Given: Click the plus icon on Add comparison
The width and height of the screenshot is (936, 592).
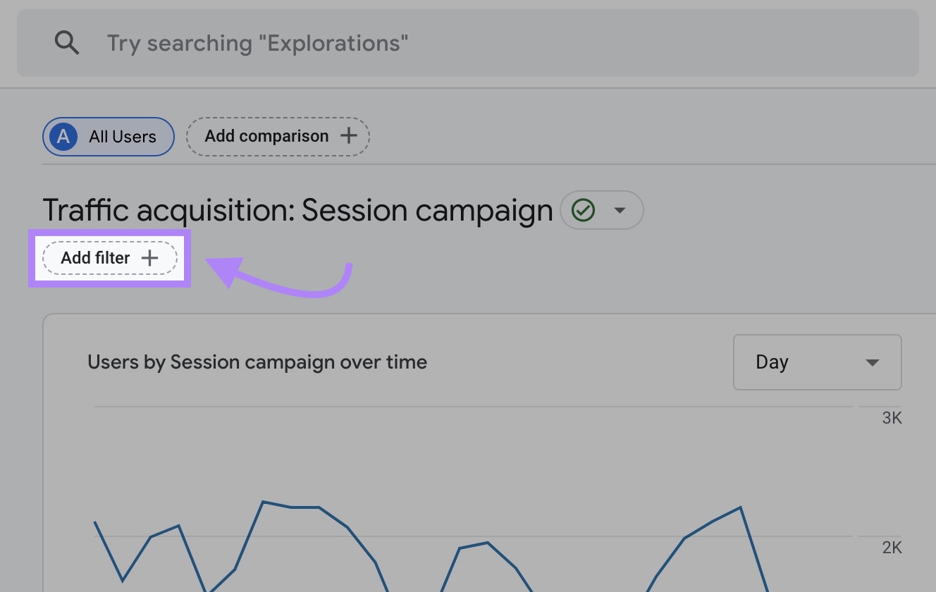Looking at the screenshot, I should point(349,136).
